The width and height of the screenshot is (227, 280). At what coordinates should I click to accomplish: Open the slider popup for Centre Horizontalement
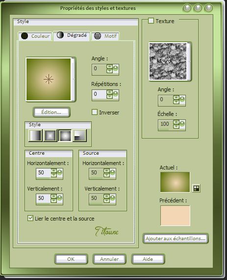60,173
